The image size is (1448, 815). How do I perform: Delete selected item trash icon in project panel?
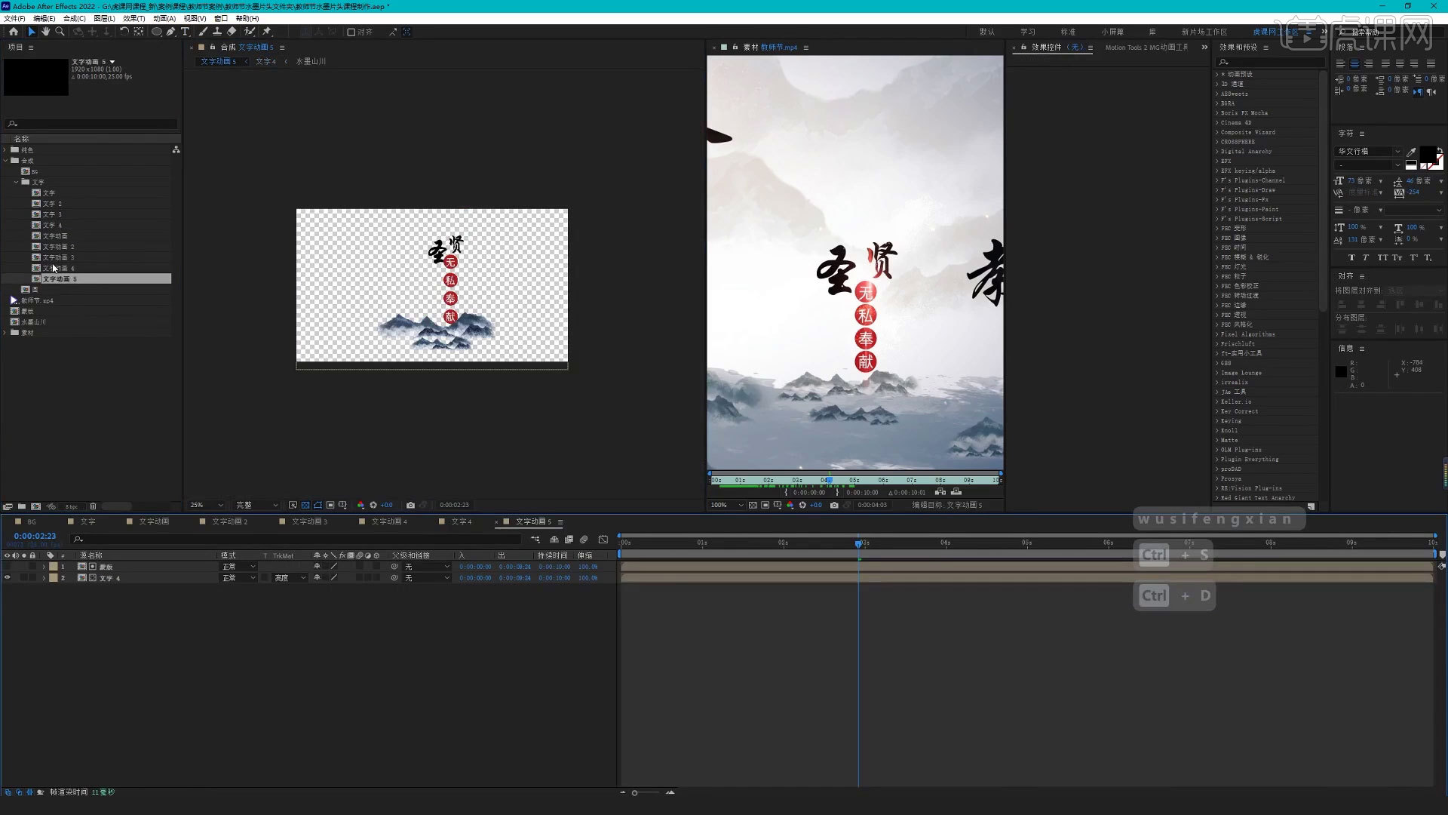tap(94, 506)
